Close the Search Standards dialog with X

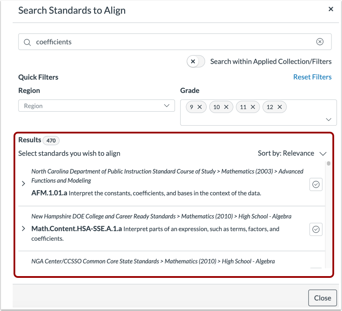pos(331,9)
